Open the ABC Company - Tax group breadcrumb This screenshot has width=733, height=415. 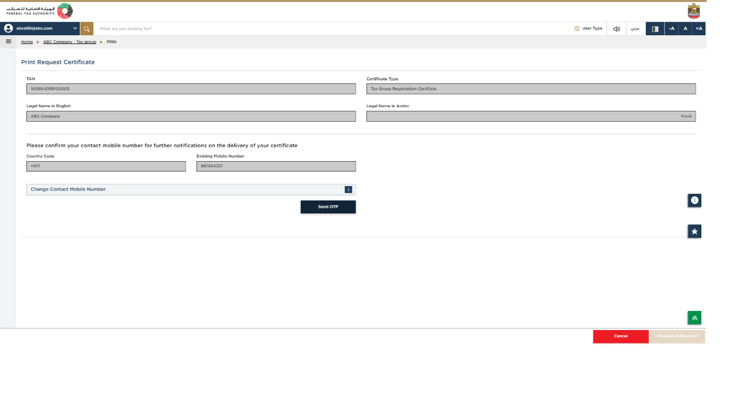pyautogui.click(x=69, y=42)
